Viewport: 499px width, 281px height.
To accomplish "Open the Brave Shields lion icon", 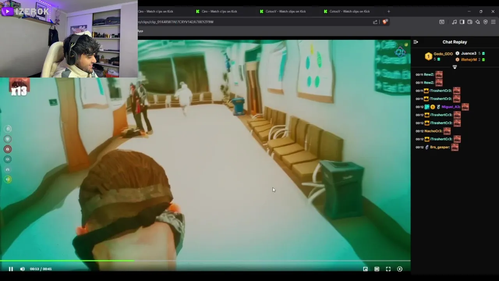I will point(385,22).
